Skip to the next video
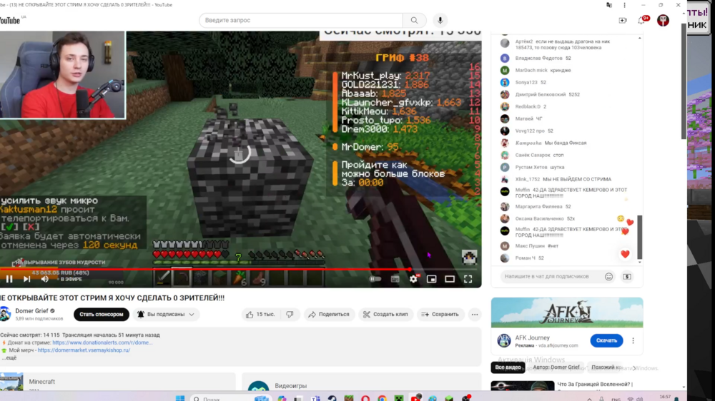Viewport: 715px width, 401px height. coord(27,279)
